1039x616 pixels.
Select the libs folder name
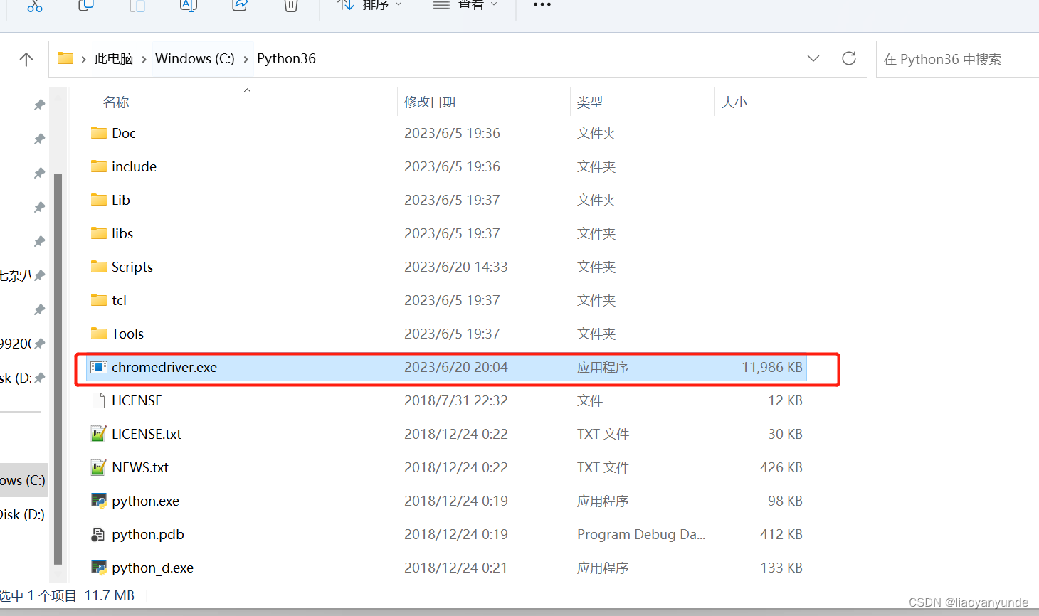click(x=122, y=233)
